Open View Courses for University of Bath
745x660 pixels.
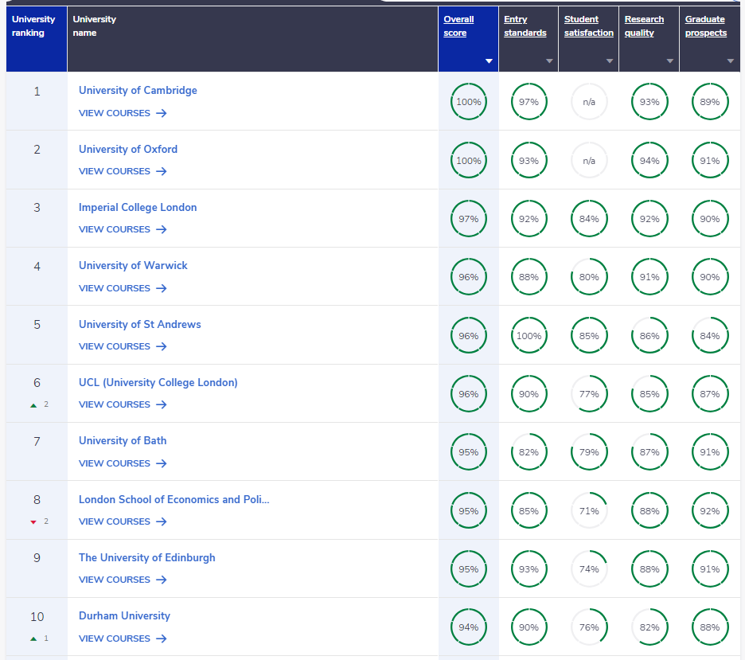pyautogui.click(x=115, y=463)
